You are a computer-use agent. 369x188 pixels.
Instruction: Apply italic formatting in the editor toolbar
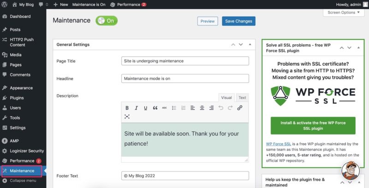(136, 108)
